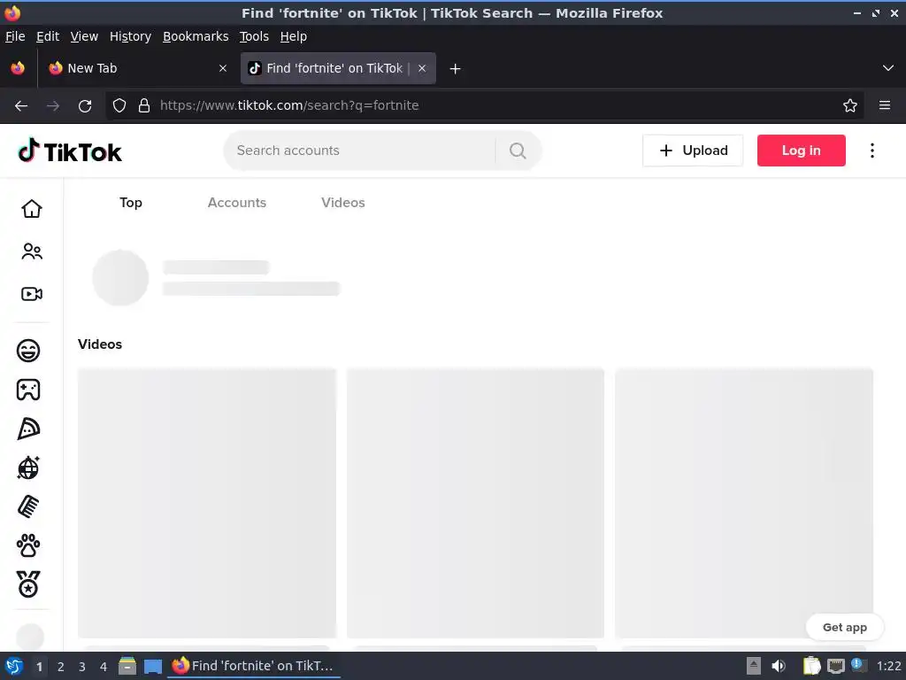Click the loading account avatar placeholder
Viewport: 906px width, 680px height.
click(120, 277)
